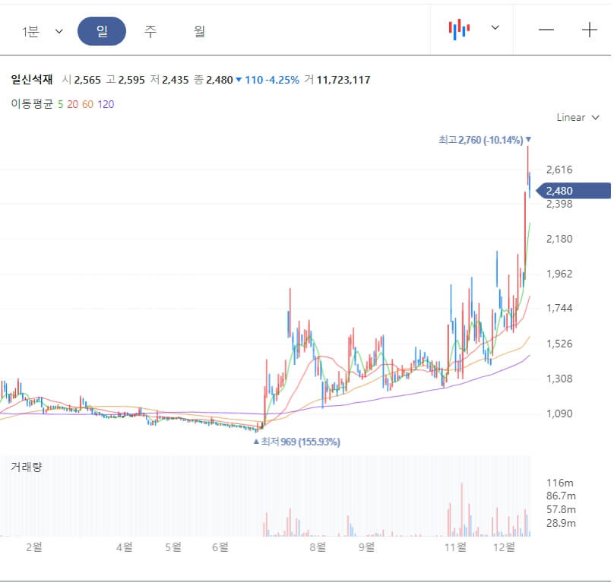
Task: Click the 1,962 price axis label
Action: click(559, 274)
